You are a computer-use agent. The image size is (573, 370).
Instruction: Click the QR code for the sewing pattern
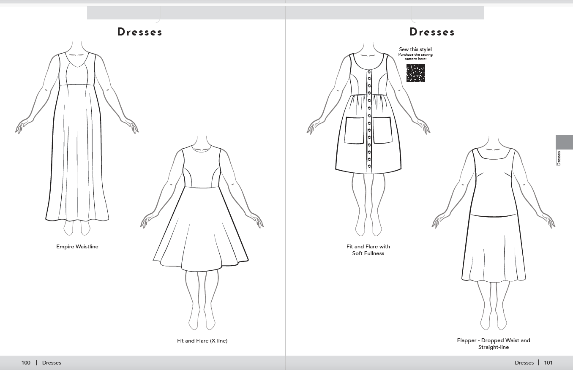(415, 73)
